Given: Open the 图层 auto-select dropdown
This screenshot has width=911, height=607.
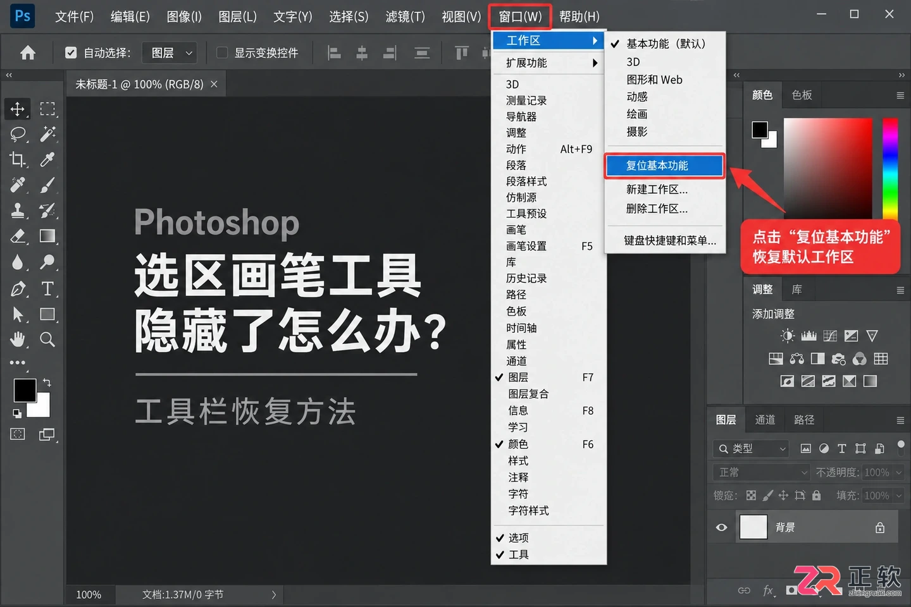Looking at the screenshot, I should [170, 52].
